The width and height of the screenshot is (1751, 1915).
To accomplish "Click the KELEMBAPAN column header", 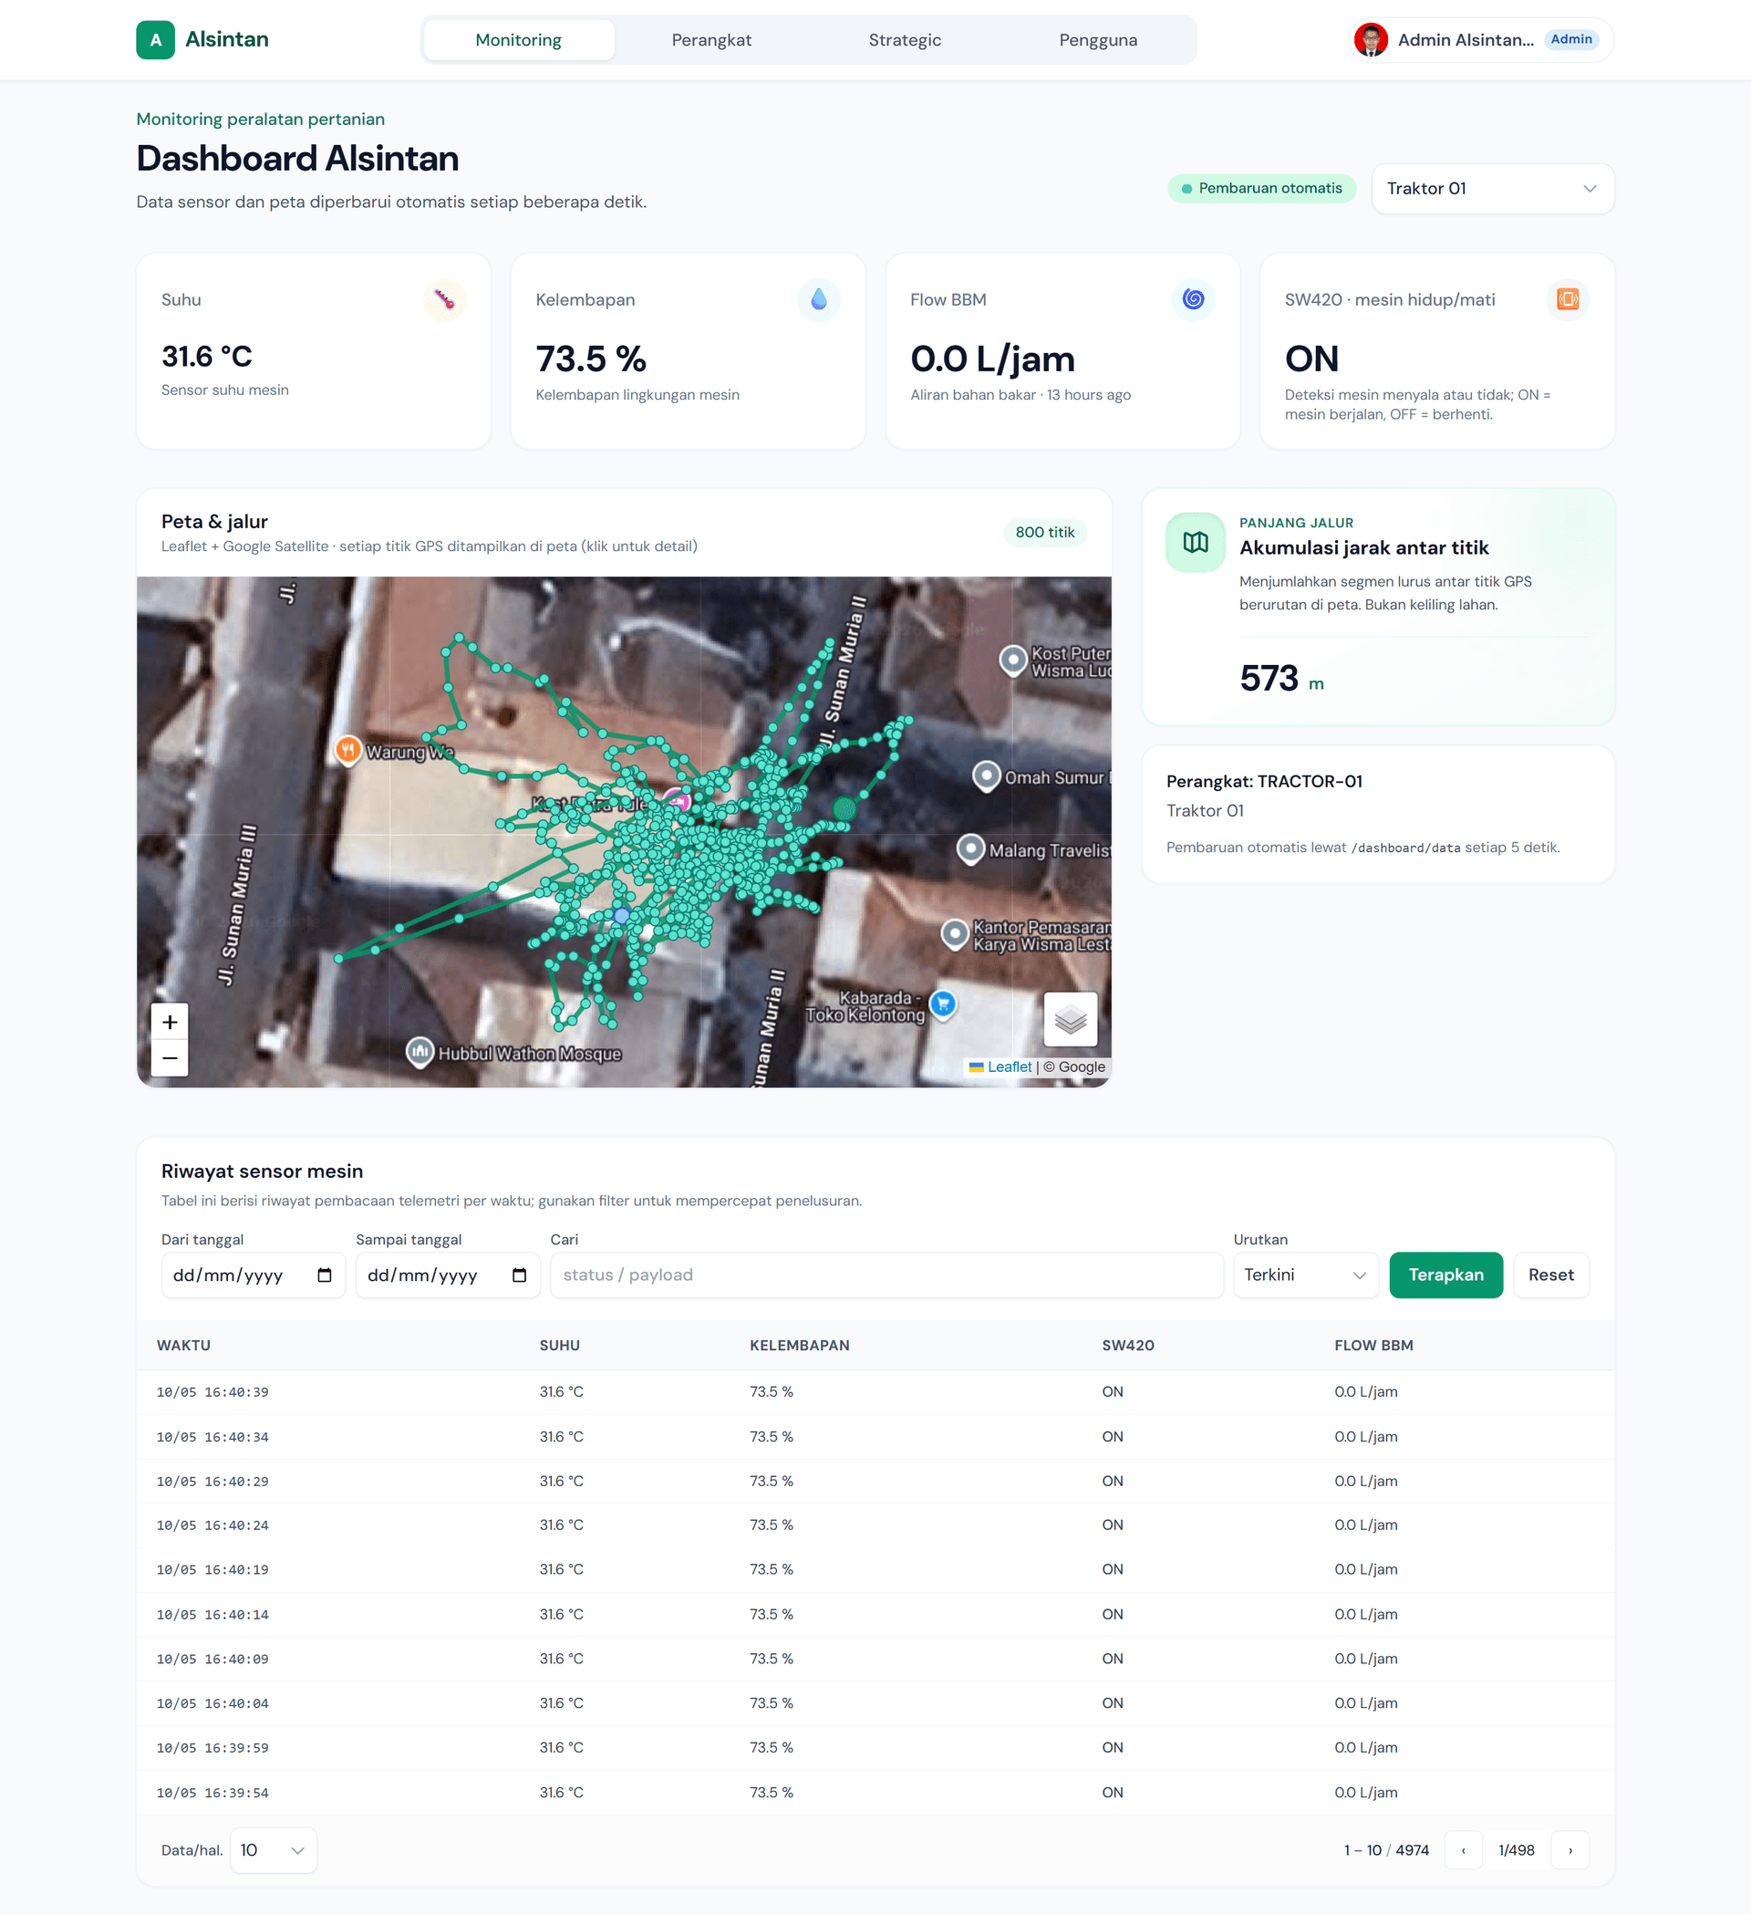I will [800, 1346].
